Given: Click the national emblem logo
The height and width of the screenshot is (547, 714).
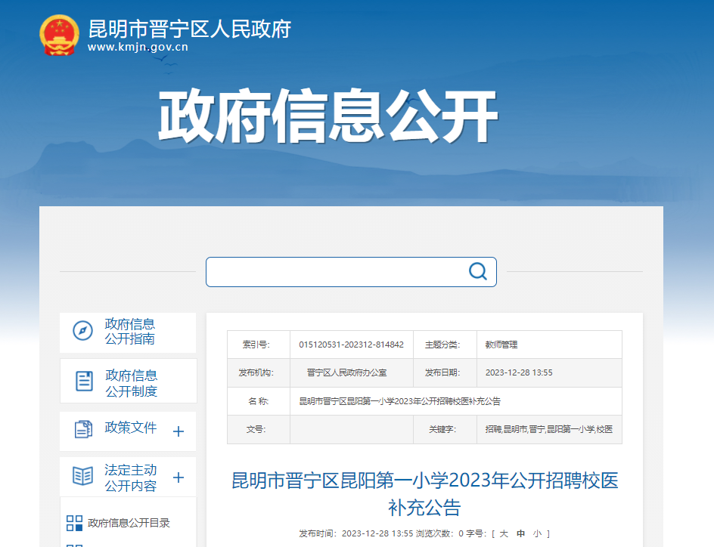Looking at the screenshot, I should [59, 36].
